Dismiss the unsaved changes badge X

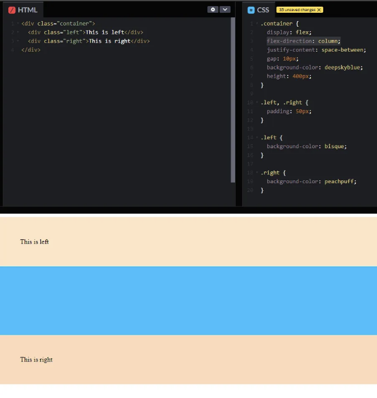[x=319, y=10]
